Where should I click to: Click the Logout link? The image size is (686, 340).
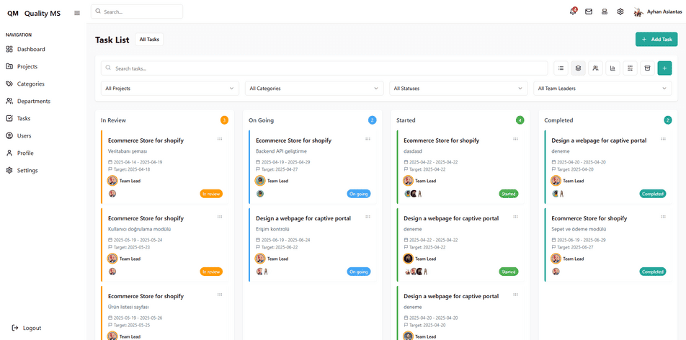tap(32, 328)
